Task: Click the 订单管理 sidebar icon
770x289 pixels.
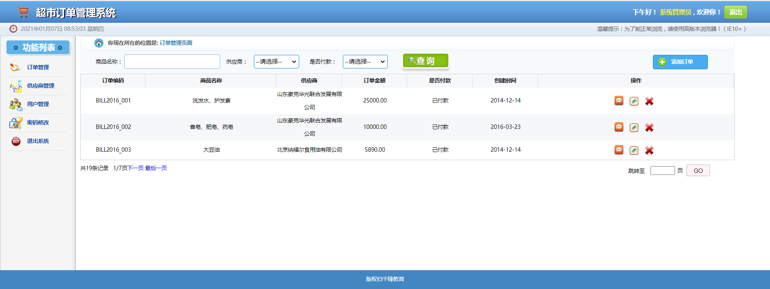Action: 15,67
